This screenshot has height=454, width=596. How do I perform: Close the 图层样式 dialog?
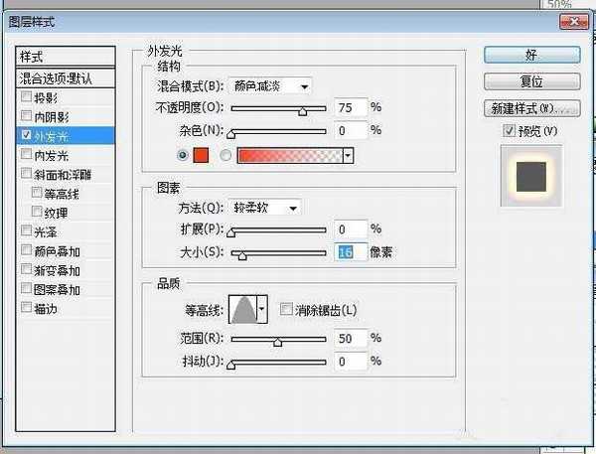tap(574, 22)
